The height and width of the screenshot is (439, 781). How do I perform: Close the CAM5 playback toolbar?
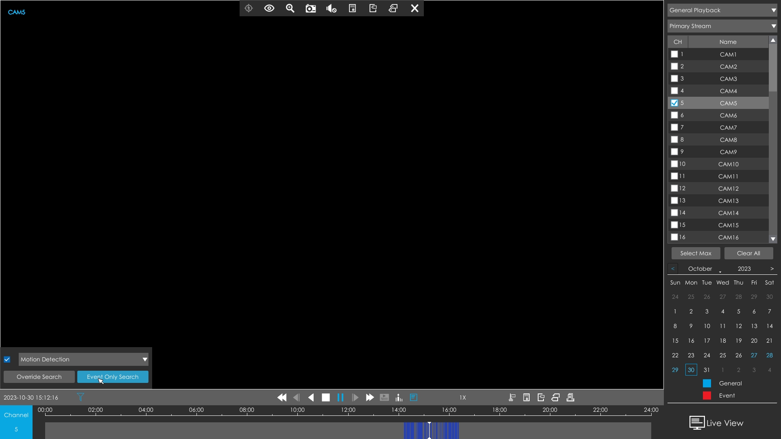(x=414, y=8)
